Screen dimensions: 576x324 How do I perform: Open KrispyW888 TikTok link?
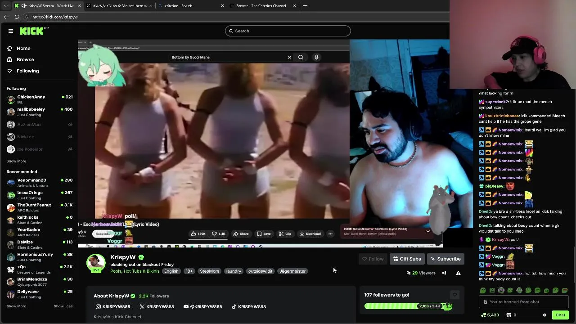(x=248, y=307)
